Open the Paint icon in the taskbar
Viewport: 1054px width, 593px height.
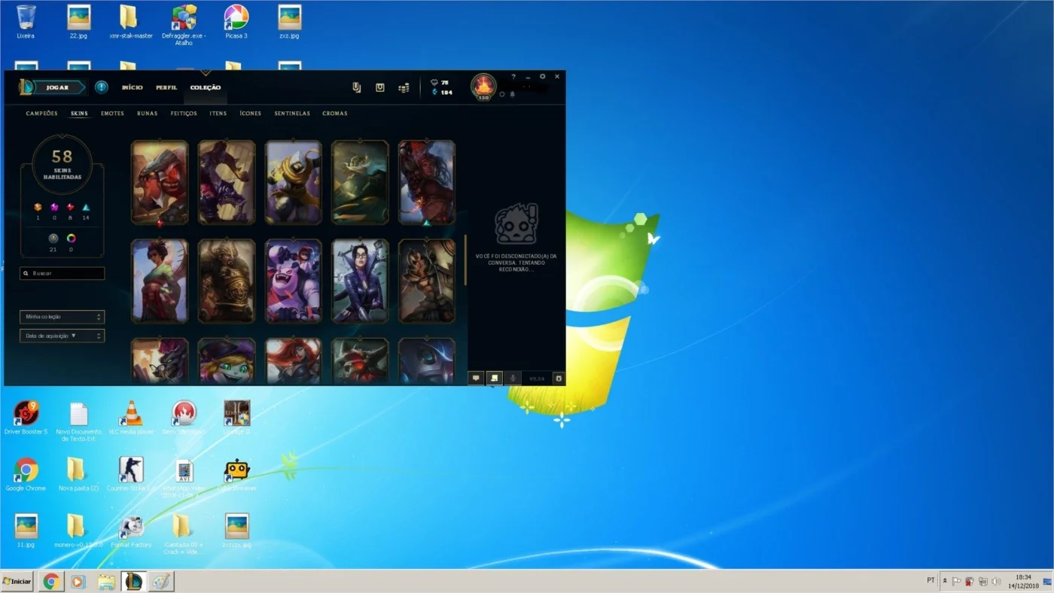pyautogui.click(x=161, y=582)
